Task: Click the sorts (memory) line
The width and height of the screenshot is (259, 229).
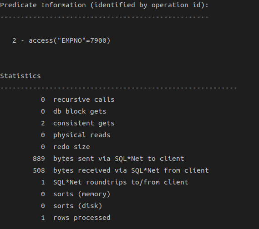Action: pyautogui.click(x=76, y=194)
